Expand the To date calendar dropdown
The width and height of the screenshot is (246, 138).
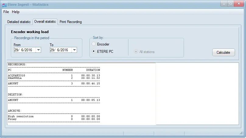74,50
